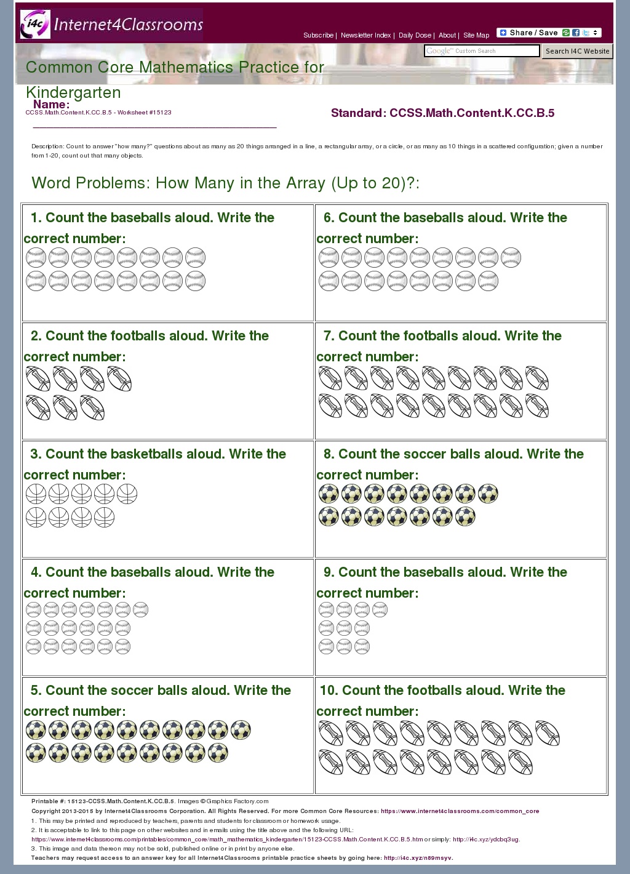Click the green share service icon
The width and height of the screenshot is (630, 874).
point(566,33)
